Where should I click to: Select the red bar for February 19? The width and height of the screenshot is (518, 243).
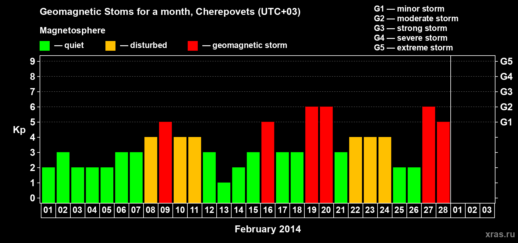(312, 155)
